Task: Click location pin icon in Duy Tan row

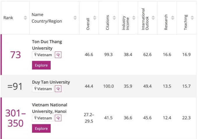Action: (36, 89)
